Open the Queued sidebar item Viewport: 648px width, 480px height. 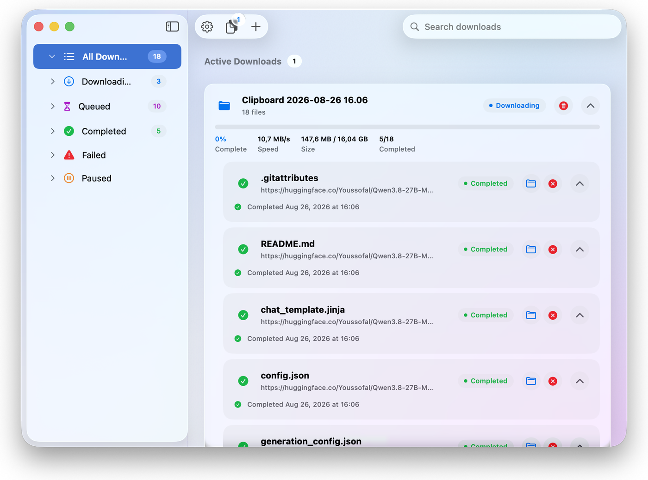tap(107, 106)
